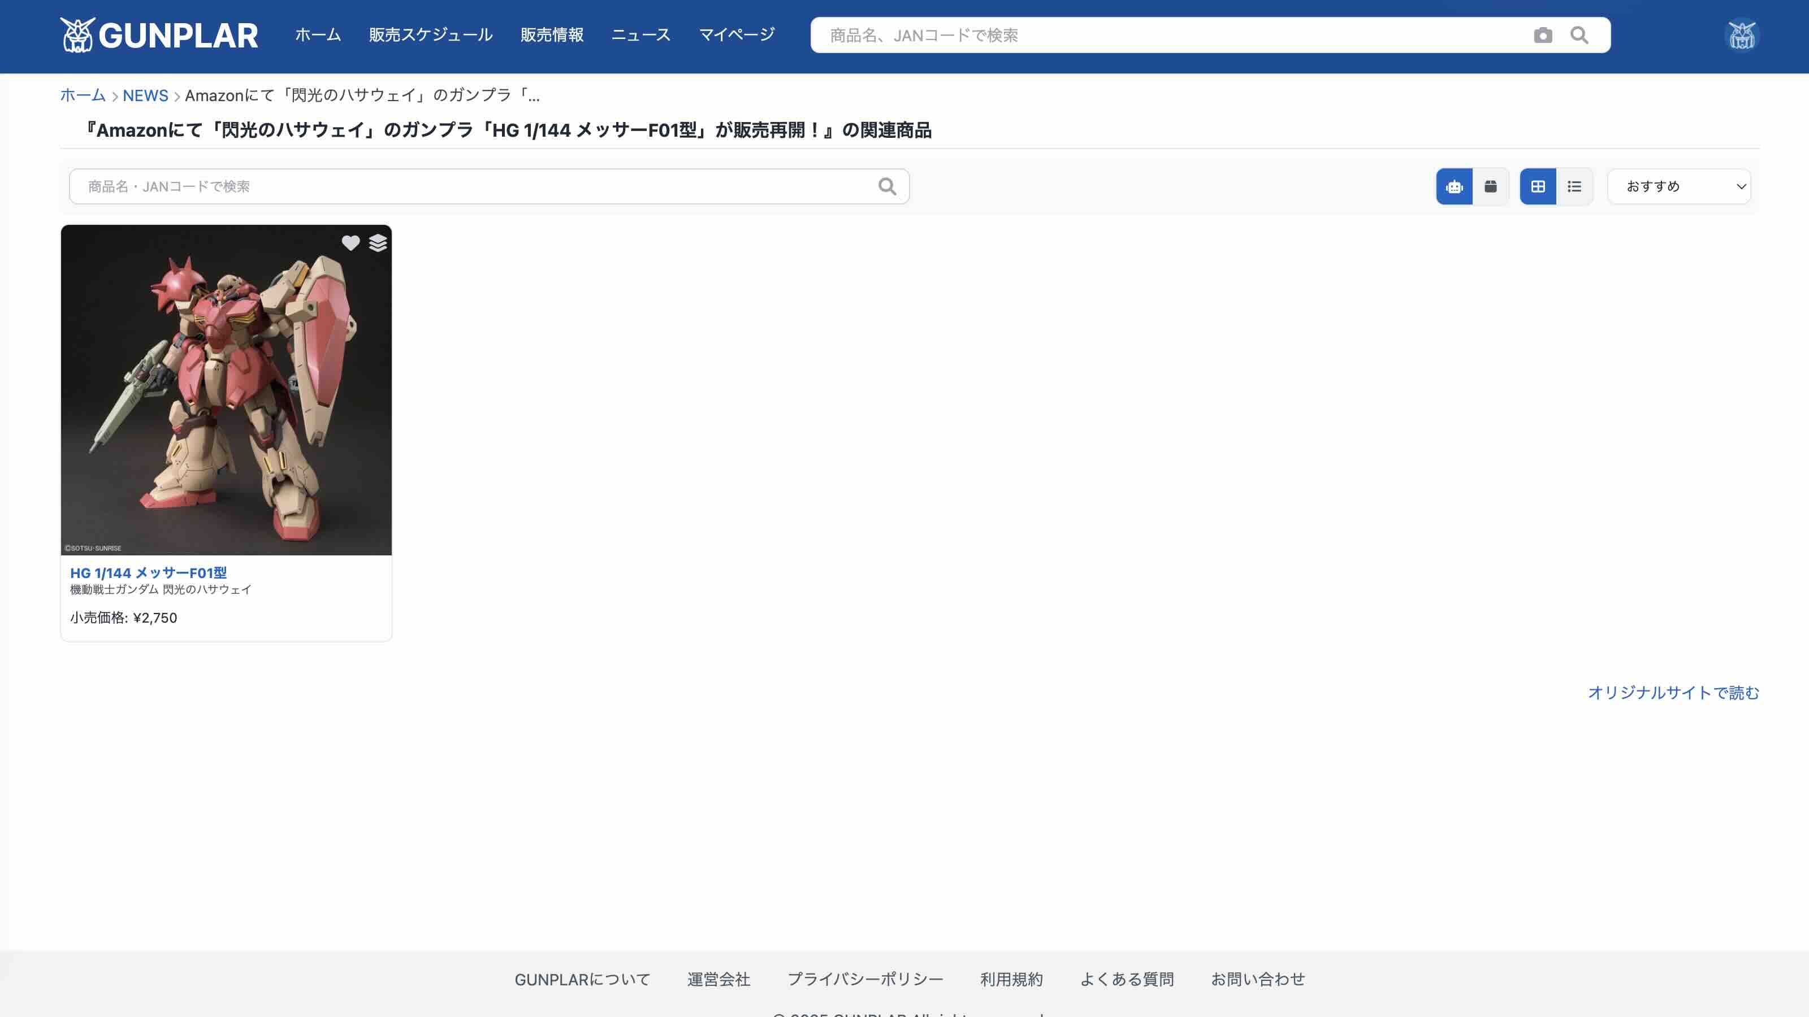Image resolution: width=1809 pixels, height=1017 pixels.
Task: Click the GUNPLAR logo in the header
Action: click(x=159, y=35)
